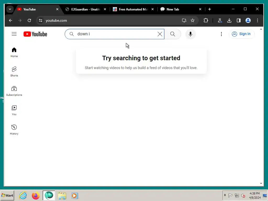This screenshot has width=268, height=201.
Task: Bookmark this page with star
Action: (x=193, y=20)
